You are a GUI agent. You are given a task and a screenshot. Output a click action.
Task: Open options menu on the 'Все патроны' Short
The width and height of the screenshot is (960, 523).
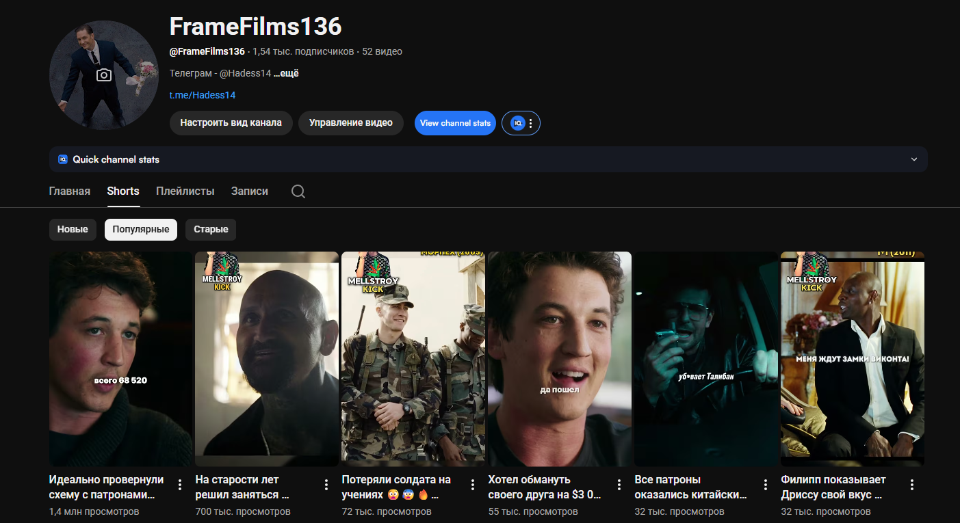coord(764,483)
